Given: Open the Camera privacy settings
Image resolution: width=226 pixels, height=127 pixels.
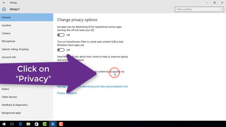Looking at the screenshot, I should (x=26, y=33).
